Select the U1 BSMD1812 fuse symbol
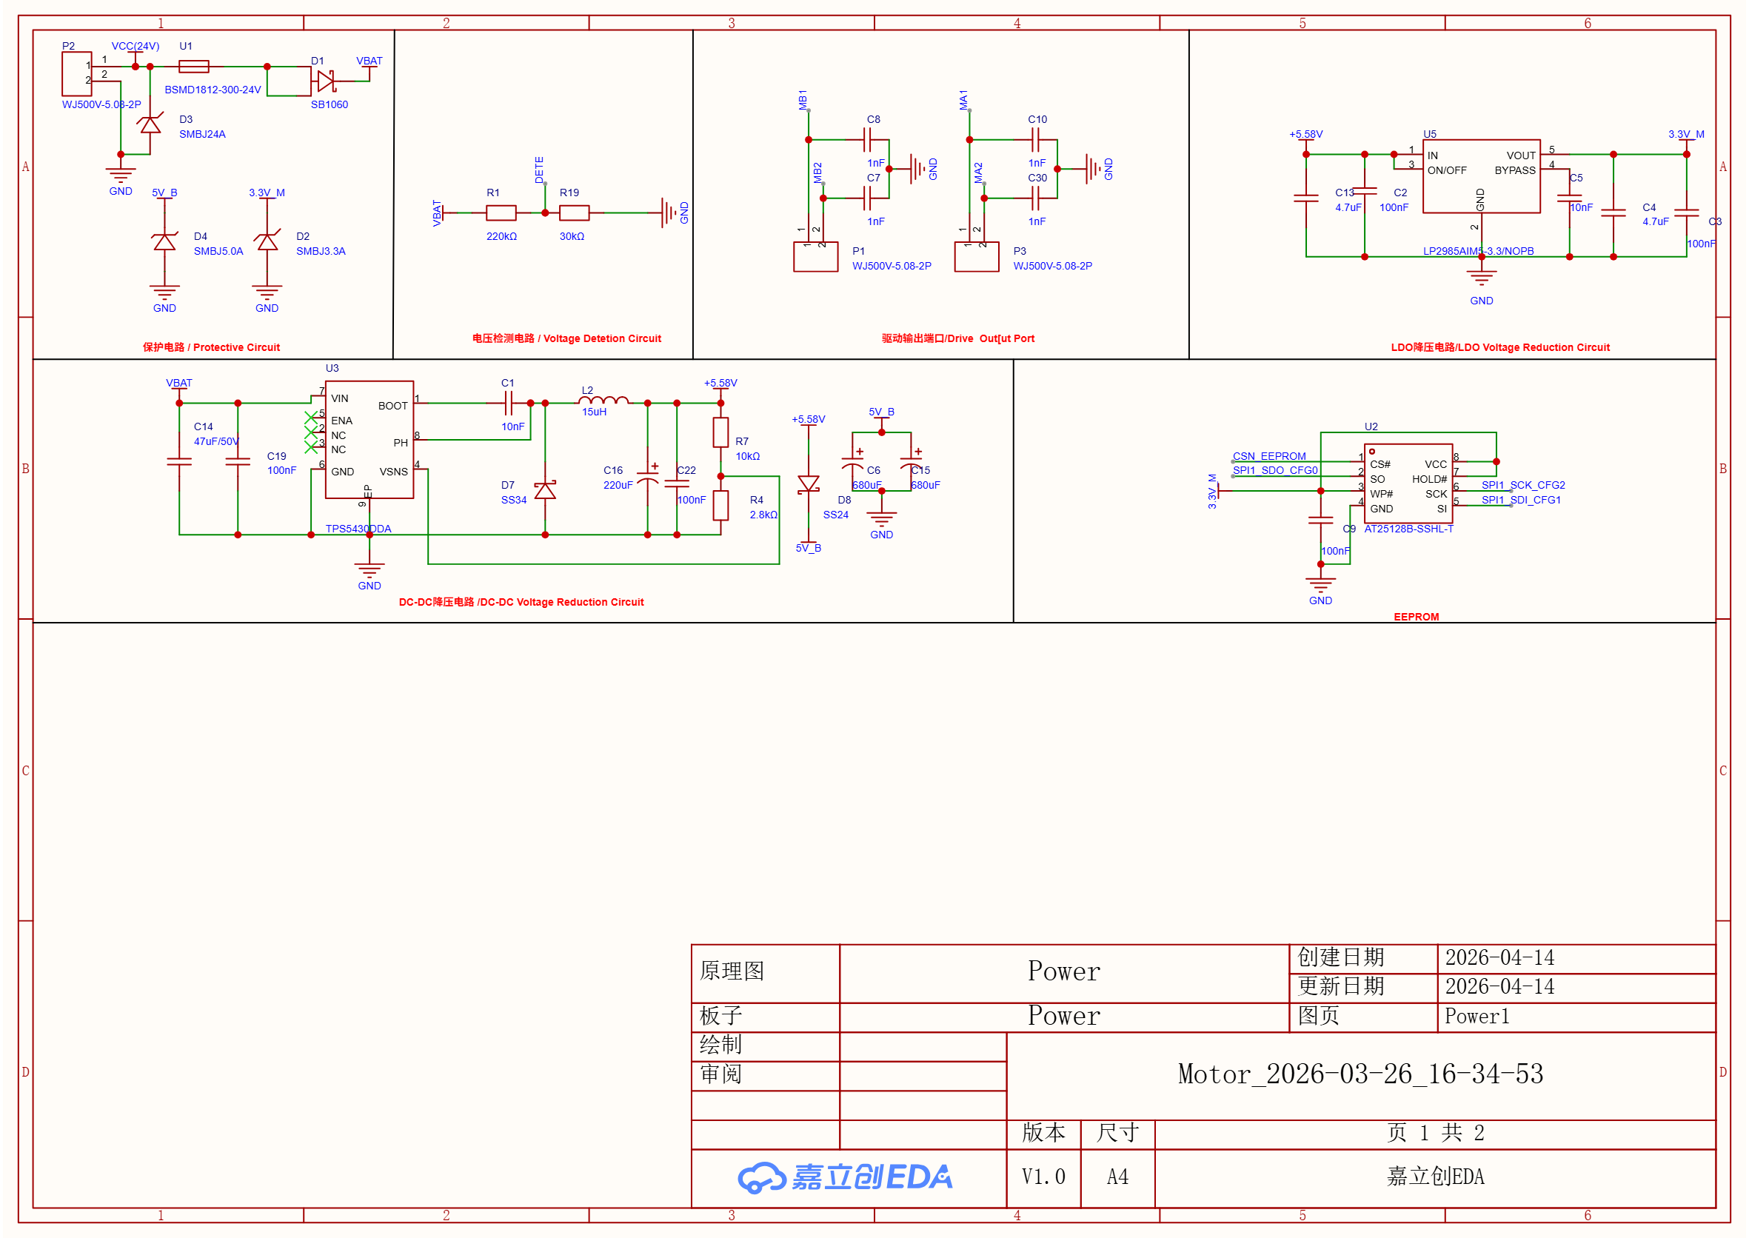1749x1238 pixels. coord(194,67)
